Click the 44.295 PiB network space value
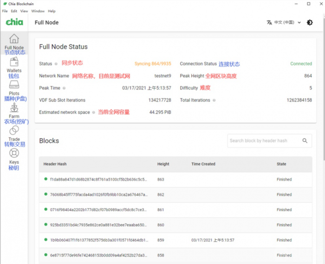This screenshot has width=325, height=264. click(160, 112)
